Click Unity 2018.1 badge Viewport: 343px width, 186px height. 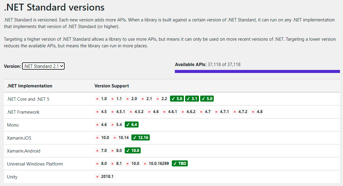[105, 176]
